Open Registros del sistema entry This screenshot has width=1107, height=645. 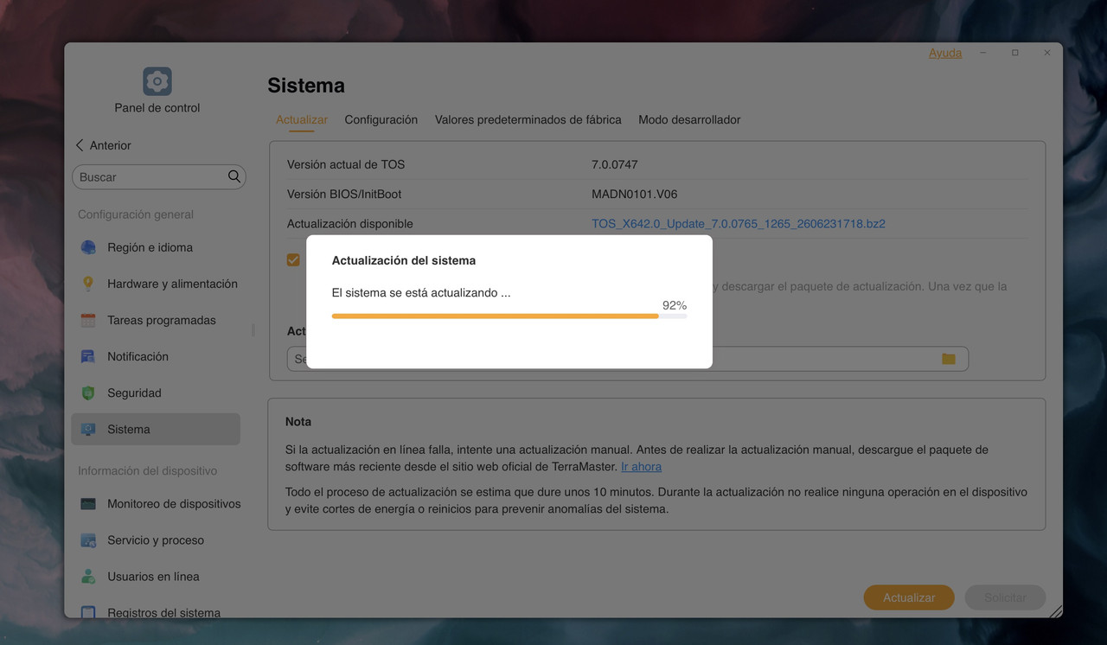click(156, 610)
